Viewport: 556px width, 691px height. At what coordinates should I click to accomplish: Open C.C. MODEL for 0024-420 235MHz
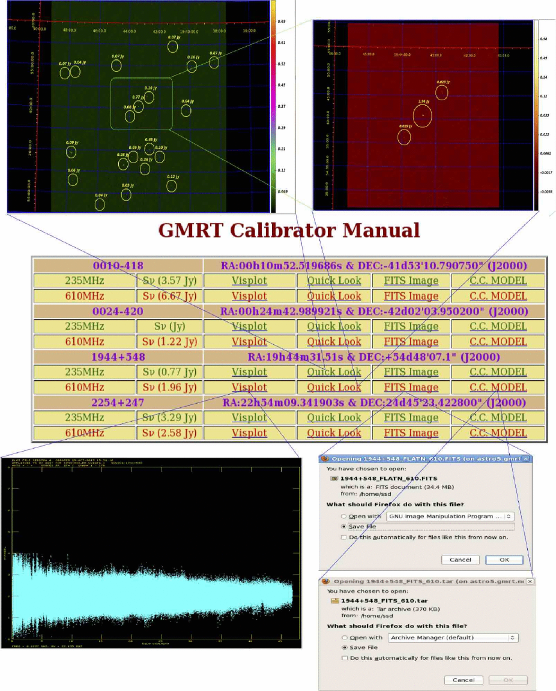click(x=498, y=326)
